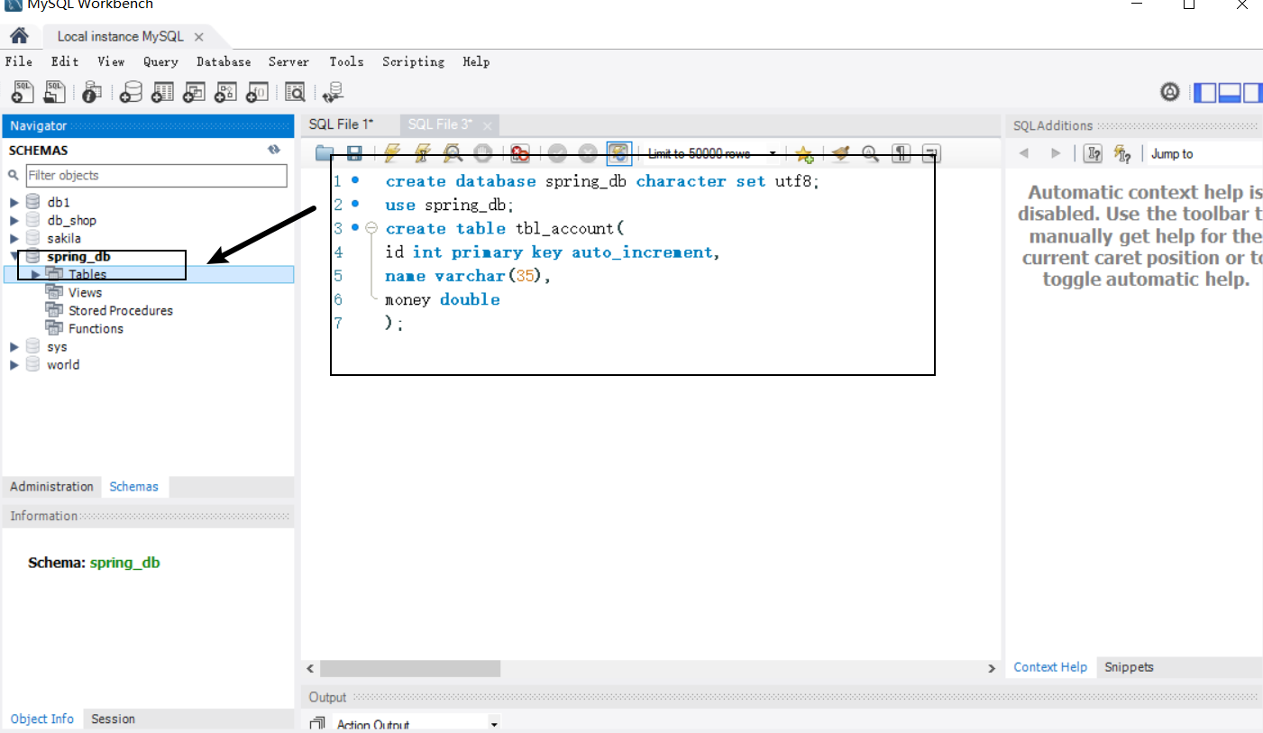
Task: Beautify the SQL script with broom icon
Action: point(840,153)
